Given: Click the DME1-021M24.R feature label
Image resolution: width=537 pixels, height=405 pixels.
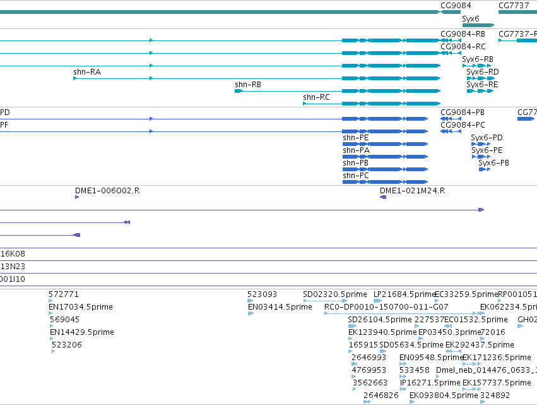Looking at the screenshot, I should point(412,191).
